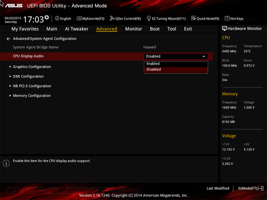
Task: Switch to My Favorites tab
Action: click(x=25, y=29)
